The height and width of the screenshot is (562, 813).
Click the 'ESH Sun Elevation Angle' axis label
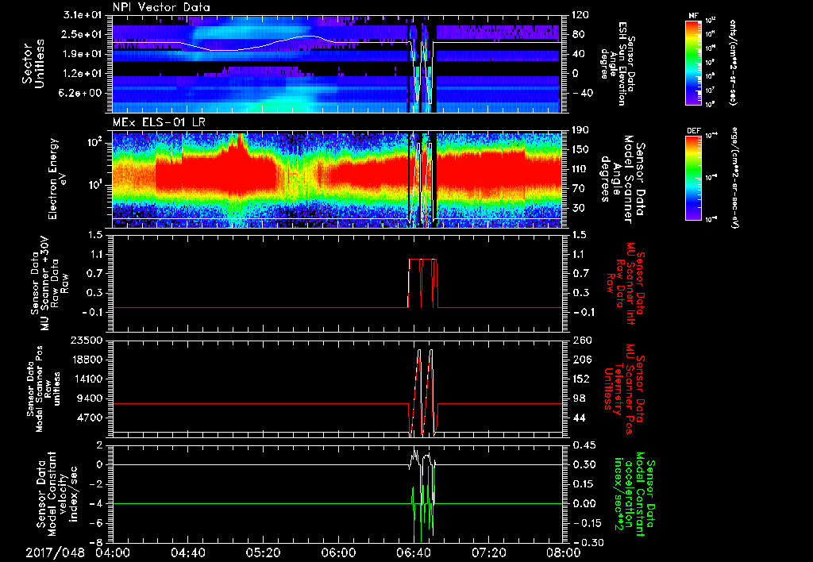click(622, 64)
